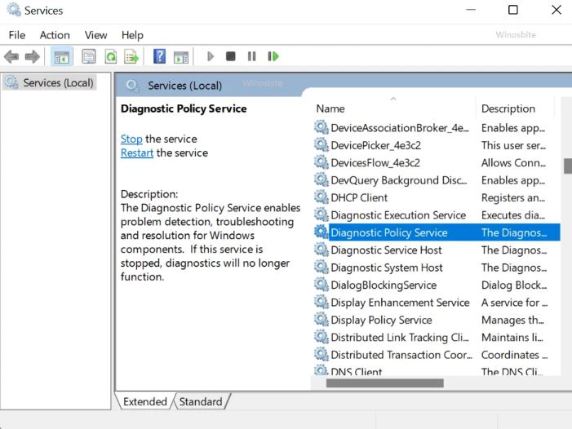Select the DeviceAssociationBroker service gear icon
572x429 pixels.
tap(321, 127)
